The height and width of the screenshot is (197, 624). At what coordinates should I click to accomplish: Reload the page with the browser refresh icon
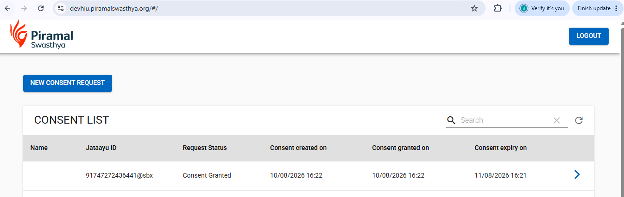(x=41, y=8)
